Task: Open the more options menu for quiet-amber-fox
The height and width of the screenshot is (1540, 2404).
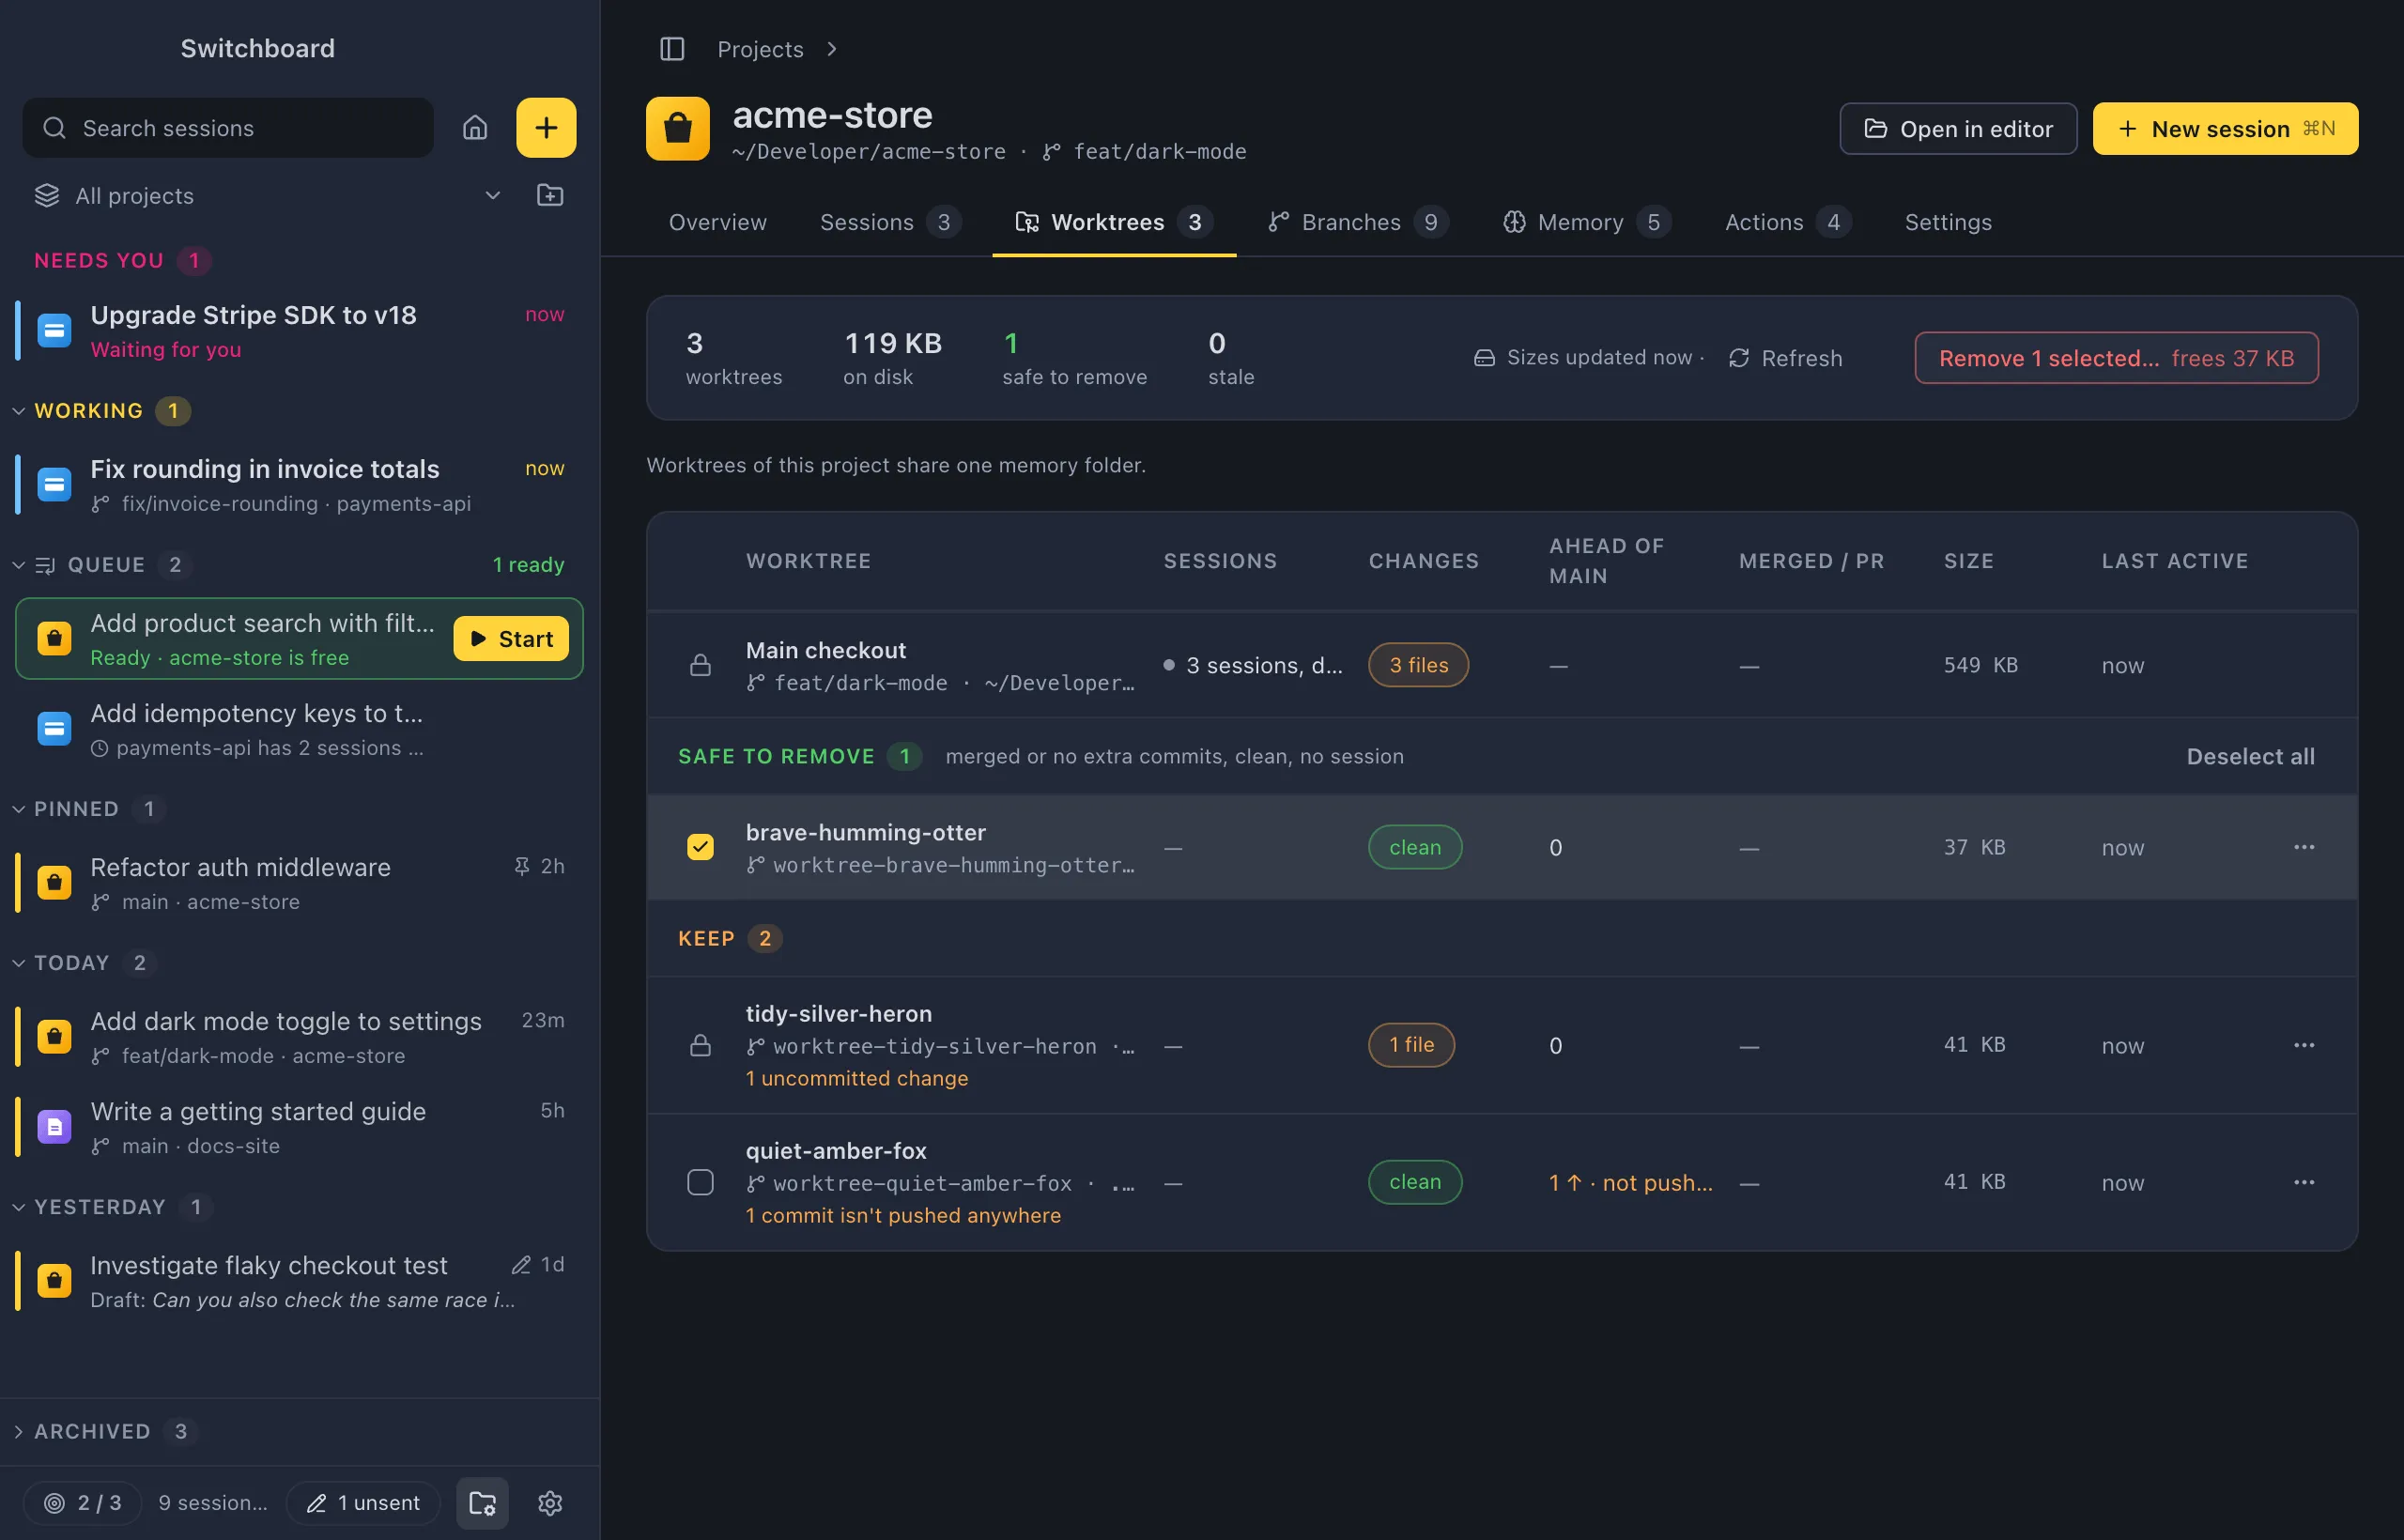Action: pos(2304,1182)
